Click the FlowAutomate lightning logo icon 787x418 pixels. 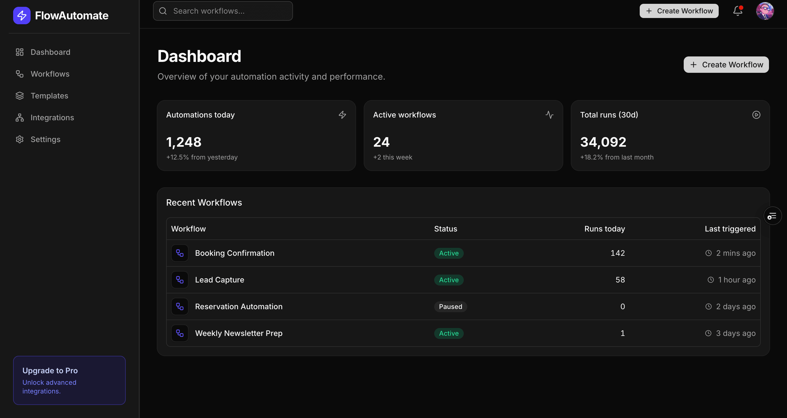pos(22,15)
